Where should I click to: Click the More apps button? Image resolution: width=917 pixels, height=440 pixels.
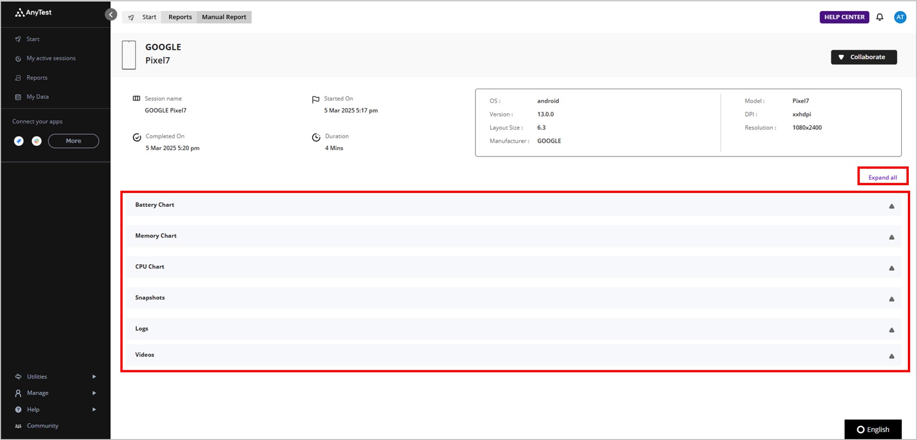coord(73,141)
